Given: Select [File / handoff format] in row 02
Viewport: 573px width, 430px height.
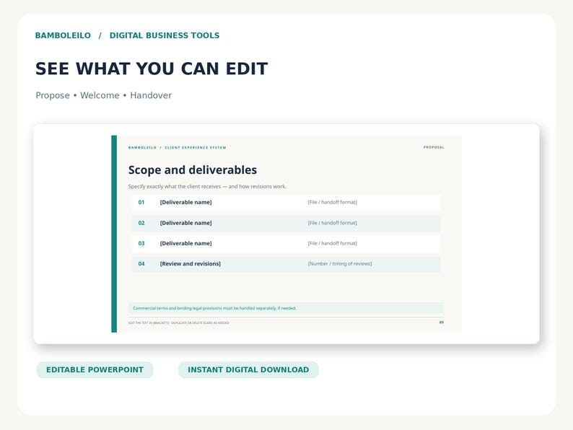Looking at the screenshot, I should pyautogui.click(x=332, y=223).
